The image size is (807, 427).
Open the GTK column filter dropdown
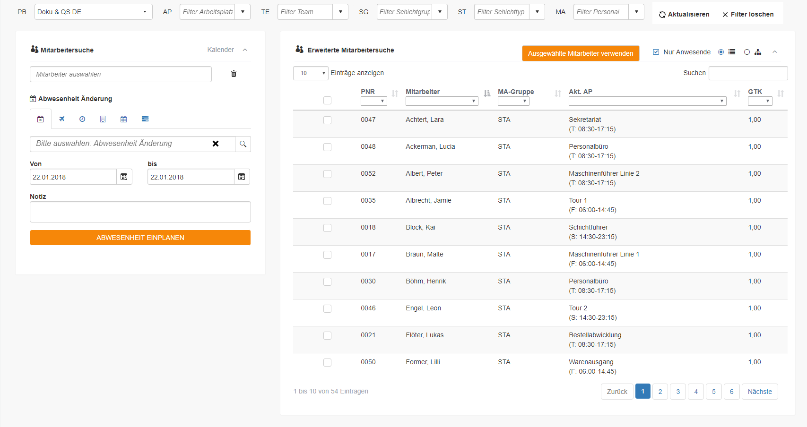pos(760,101)
